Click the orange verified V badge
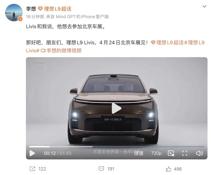The image size is (211, 175). point(20,19)
